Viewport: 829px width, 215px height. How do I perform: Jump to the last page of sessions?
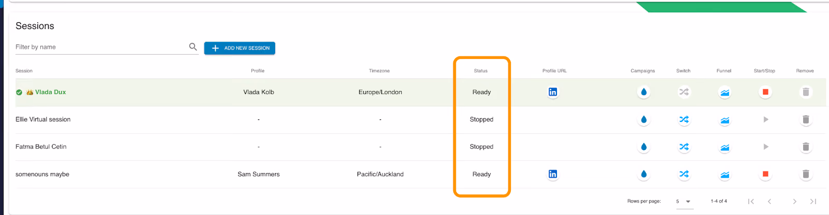click(x=813, y=202)
